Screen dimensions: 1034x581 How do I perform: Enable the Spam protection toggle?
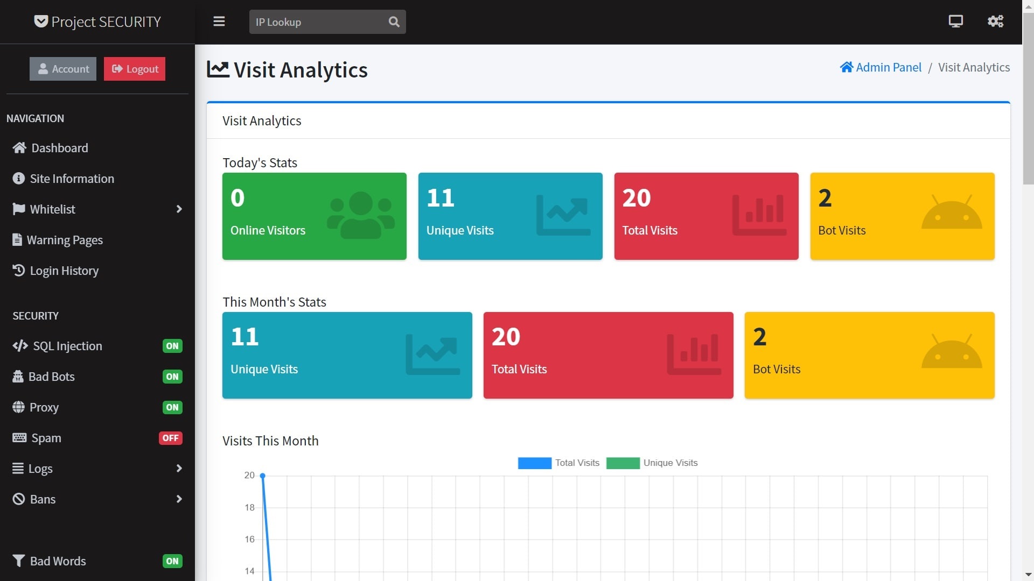click(170, 438)
